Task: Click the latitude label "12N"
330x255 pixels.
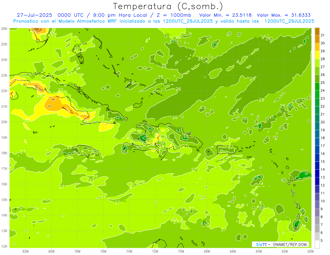Action: (4, 246)
